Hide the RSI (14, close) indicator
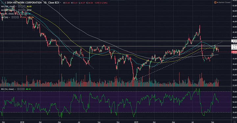This screenshot has width=237, height=123. [18, 89]
